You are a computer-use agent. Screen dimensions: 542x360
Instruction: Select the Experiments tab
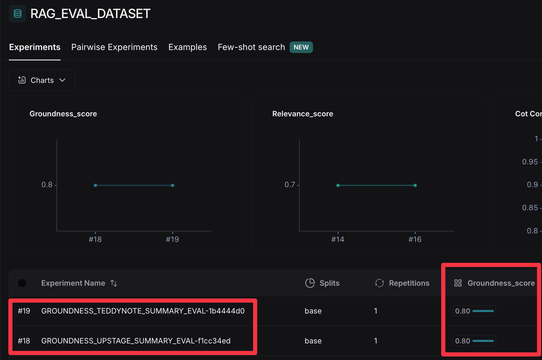pos(35,47)
